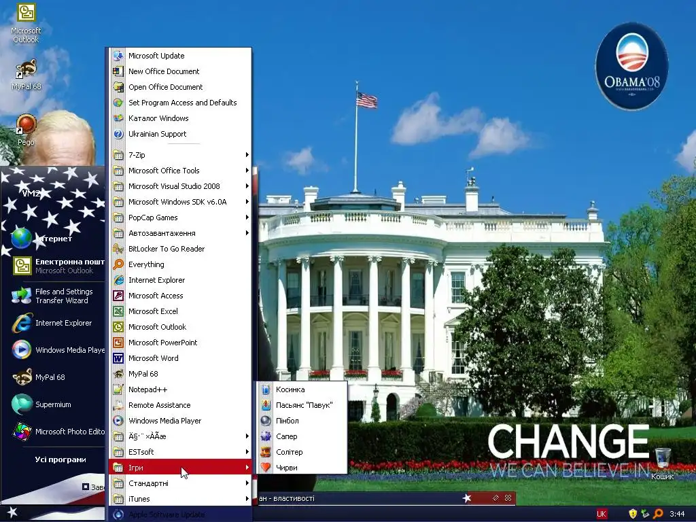Image resolution: width=696 pixels, height=522 pixels.
Task: Click the Everything search icon in programs list
Action: [118, 264]
